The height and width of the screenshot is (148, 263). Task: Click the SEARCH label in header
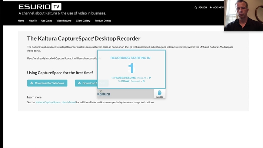coord(203,7)
